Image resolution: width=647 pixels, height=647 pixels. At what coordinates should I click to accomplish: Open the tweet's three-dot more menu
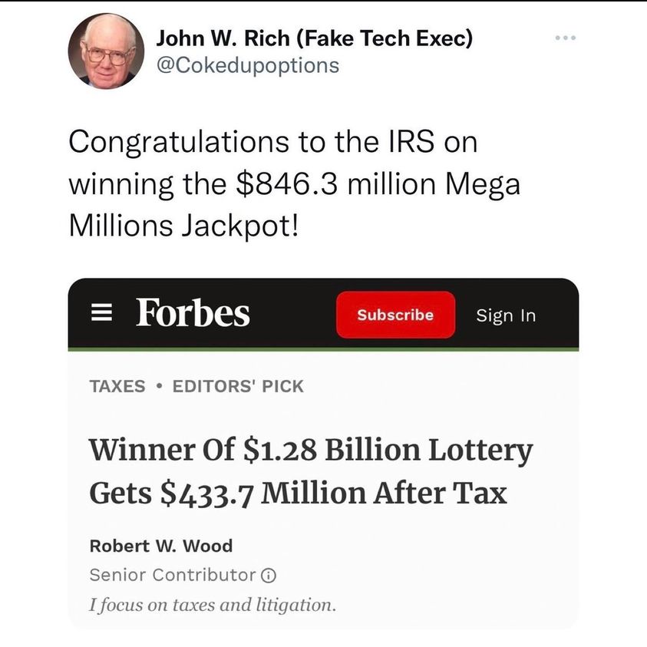coord(566,38)
